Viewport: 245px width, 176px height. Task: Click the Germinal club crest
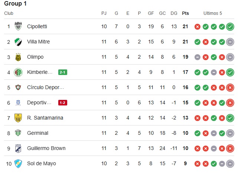point(18,133)
